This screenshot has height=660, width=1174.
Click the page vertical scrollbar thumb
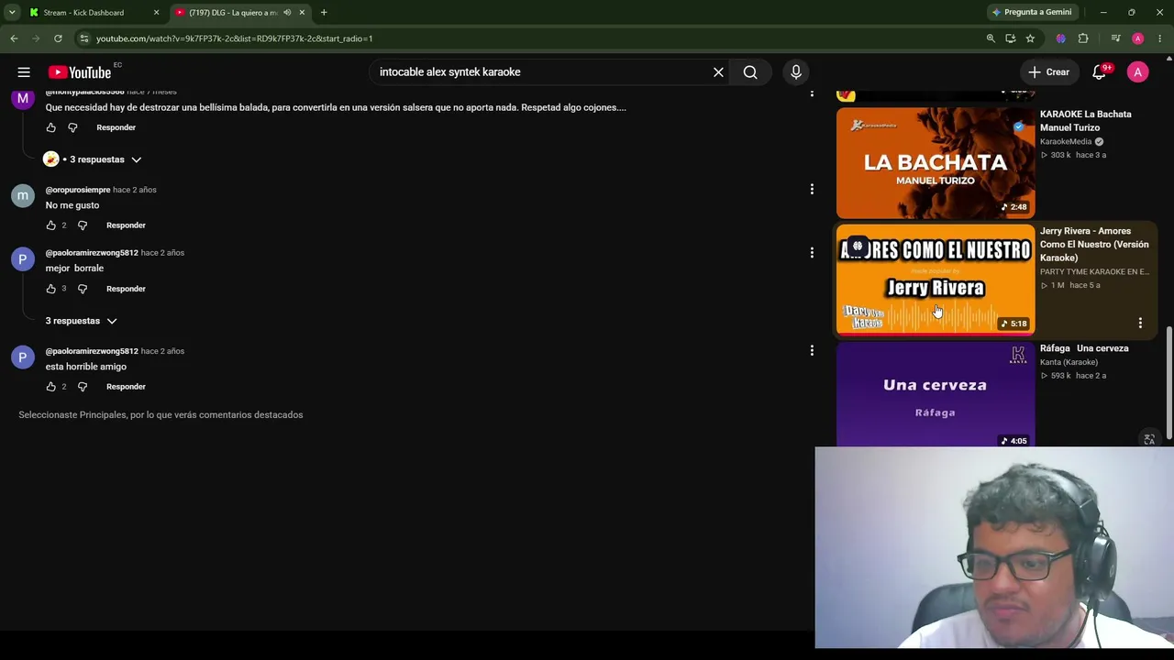pos(1168,382)
